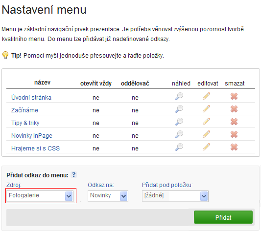Follow the Hrajeme si s CSS link

pos(35,148)
